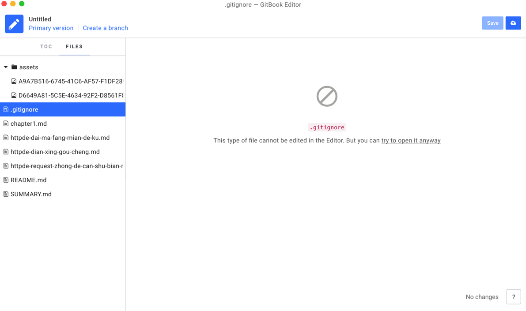Click file icon beside SUMMARY.md
This screenshot has width=526, height=311.
[6, 194]
